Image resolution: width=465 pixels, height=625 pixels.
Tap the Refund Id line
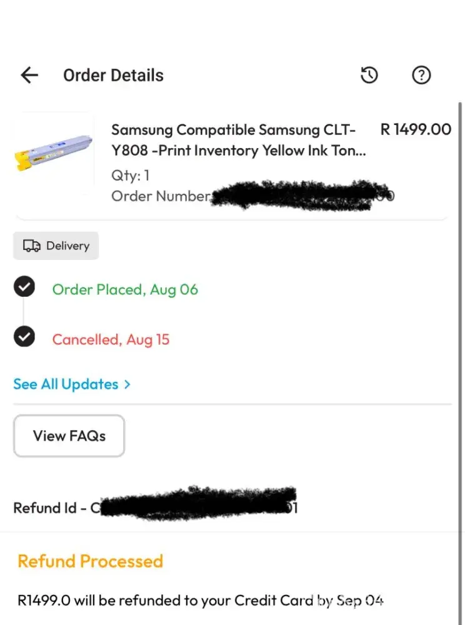56,507
